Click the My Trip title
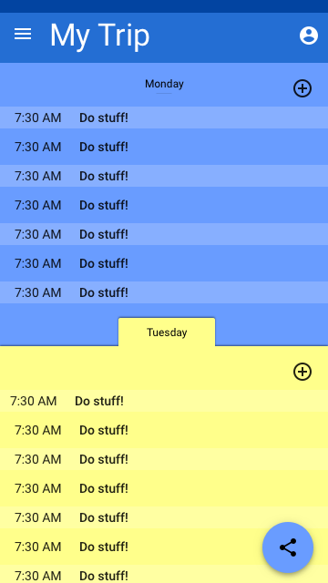 pyautogui.click(x=99, y=36)
